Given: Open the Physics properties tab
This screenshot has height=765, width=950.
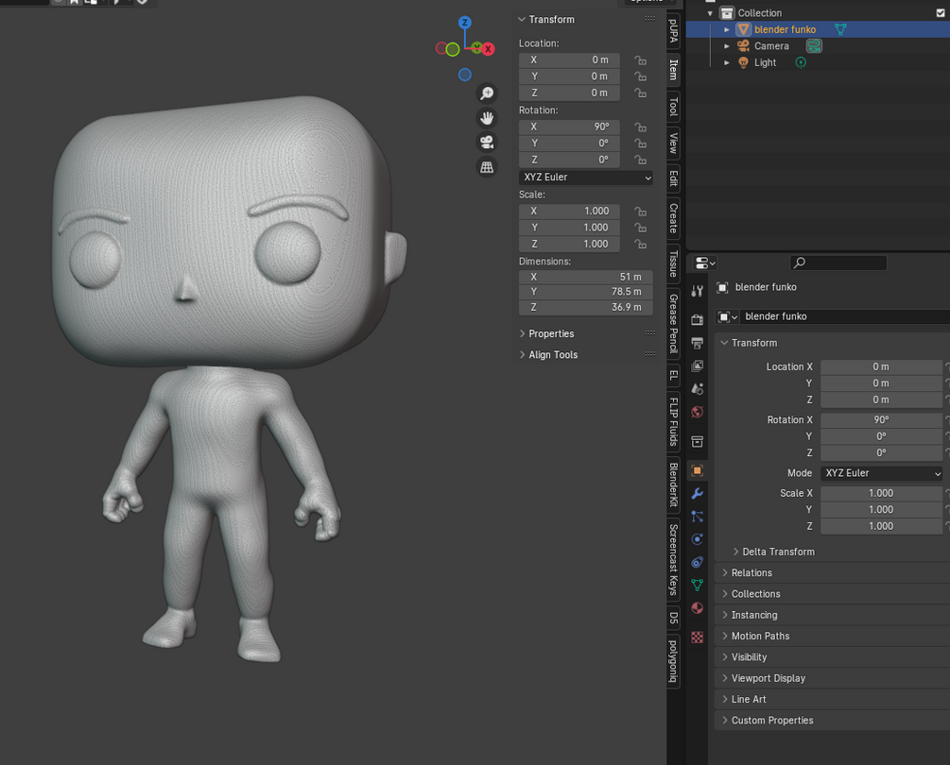Looking at the screenshot, I should click(x=698, y=539).
